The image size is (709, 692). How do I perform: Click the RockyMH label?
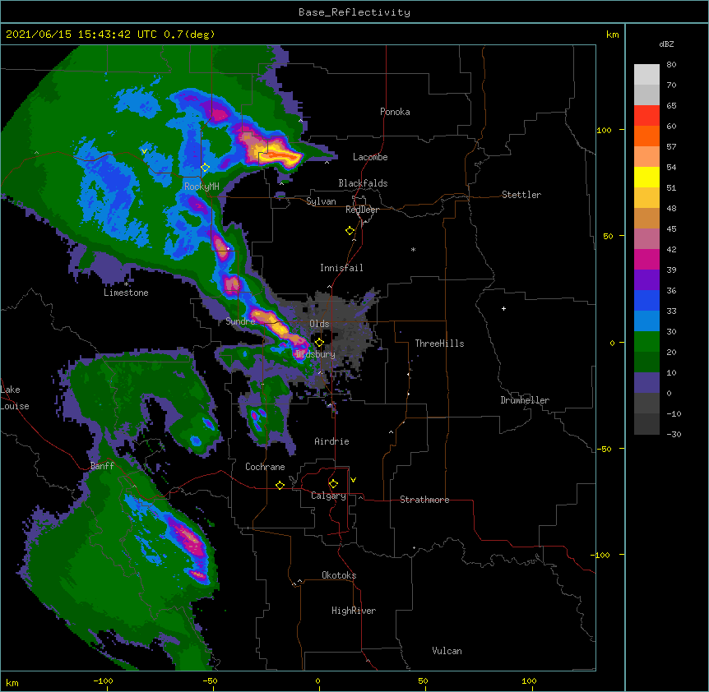coord(202,186)
